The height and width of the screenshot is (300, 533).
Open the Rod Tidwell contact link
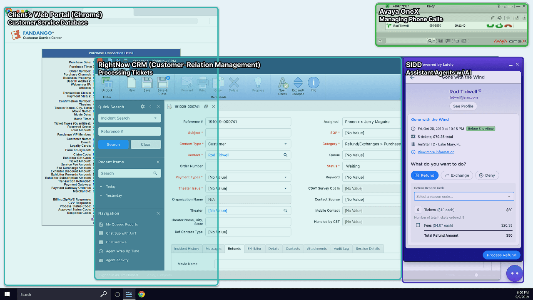point(219,155)
